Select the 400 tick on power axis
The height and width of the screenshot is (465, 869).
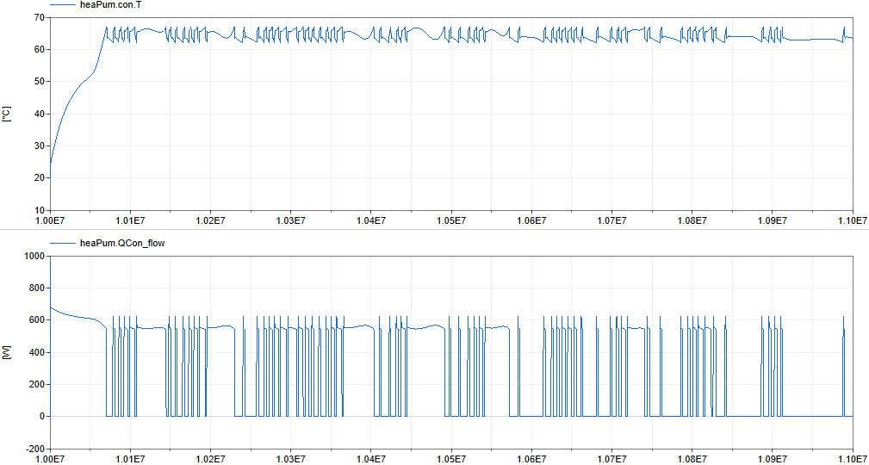pyautogui.click(x=37, y=353)
